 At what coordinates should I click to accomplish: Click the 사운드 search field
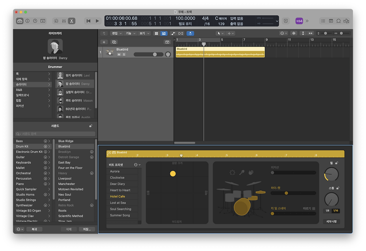pyautogui.click(x=55, y=134)
